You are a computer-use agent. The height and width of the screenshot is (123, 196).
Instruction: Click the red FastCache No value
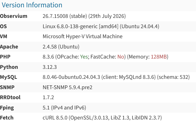[121, 57]
